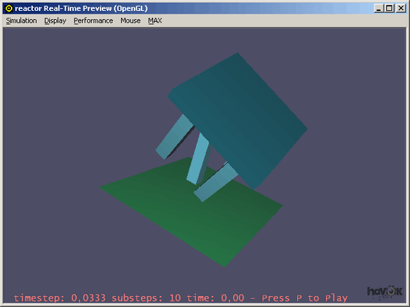Screen dimensions: 410x307
Task: Open the Performance menu
Action: (x=94, y=20)
